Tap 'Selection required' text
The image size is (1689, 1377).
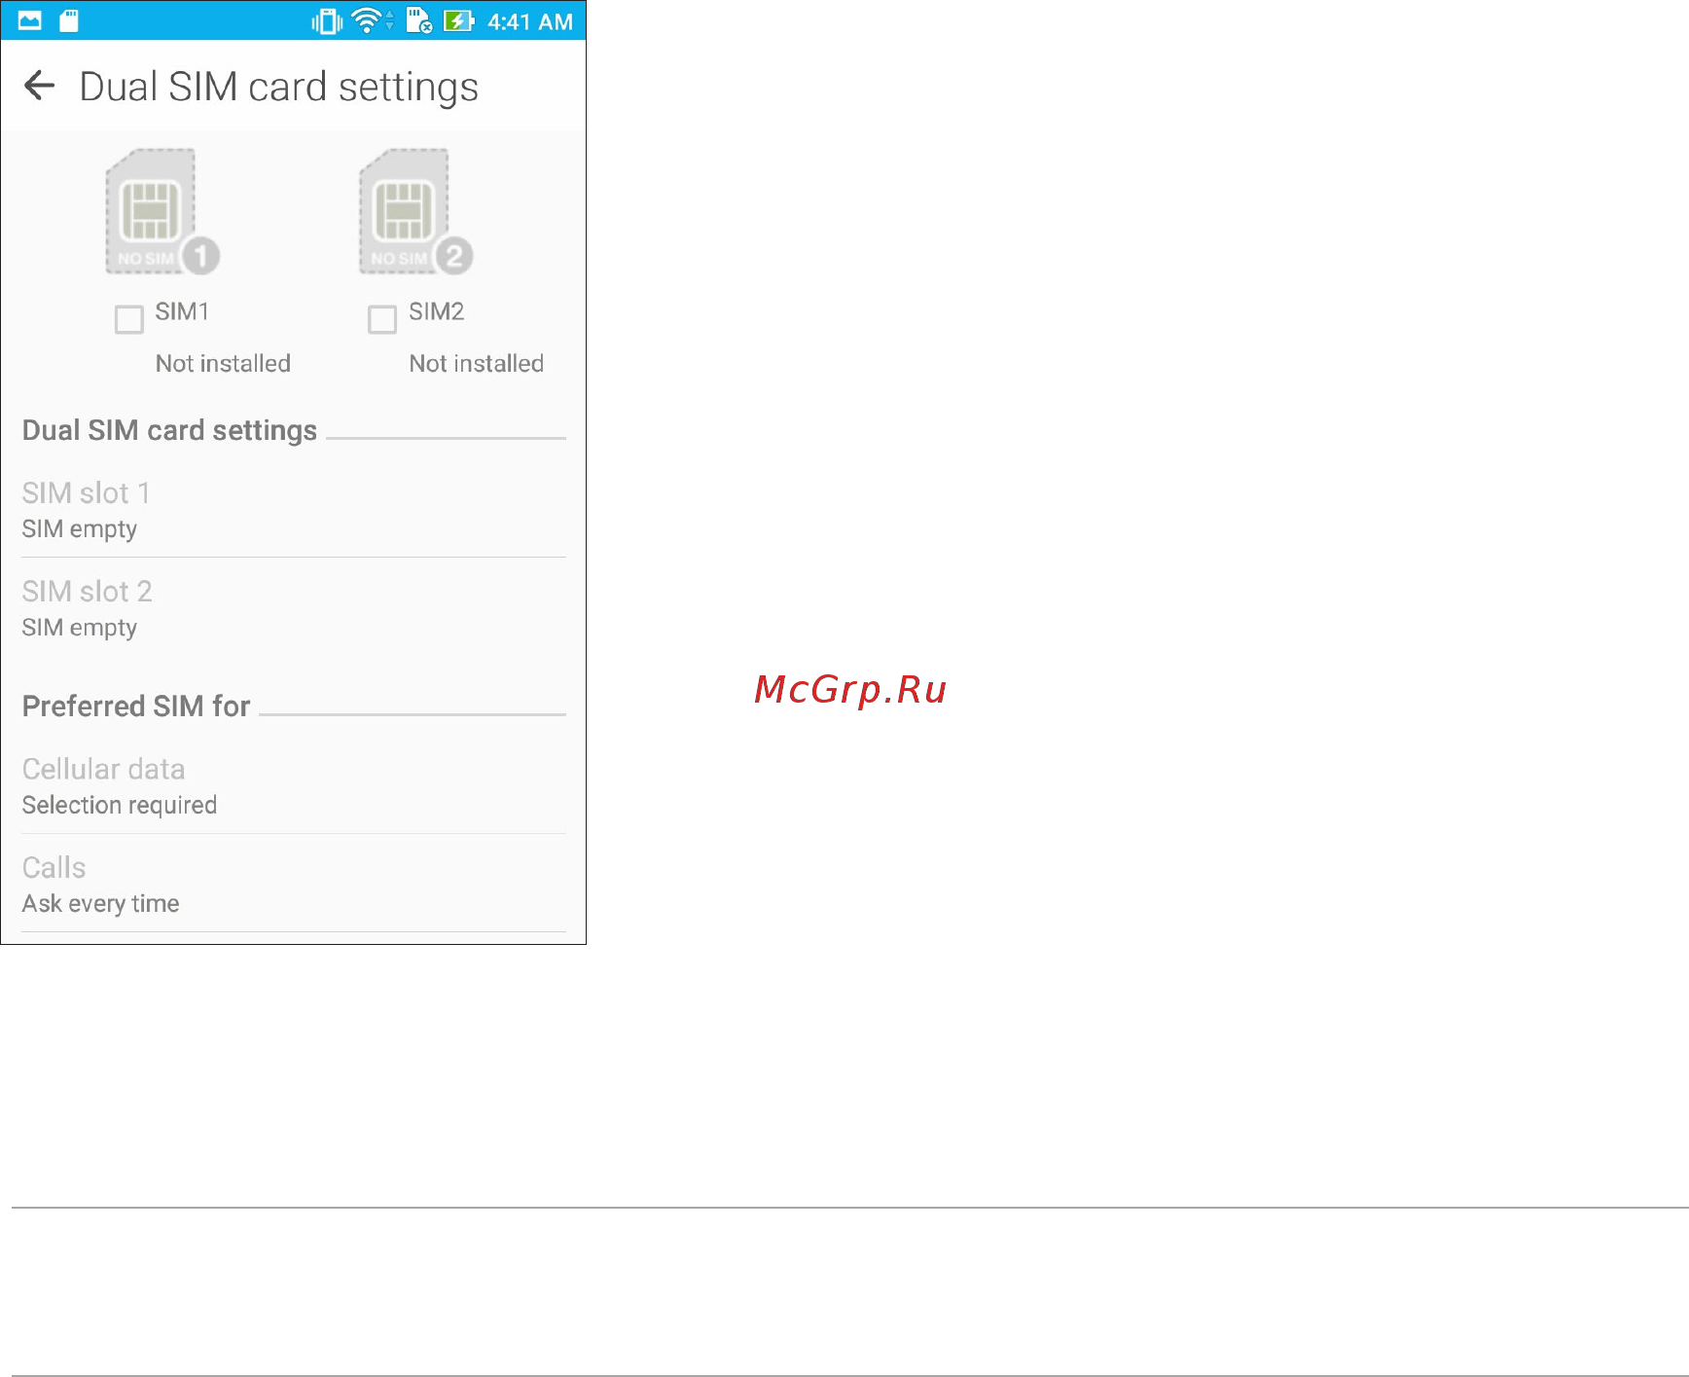coord(120,805)
